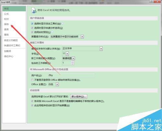Toggle 选择时显示快速分析选项 checkbox
Viewport: 162px width, 131px height.
click(32, 28)
